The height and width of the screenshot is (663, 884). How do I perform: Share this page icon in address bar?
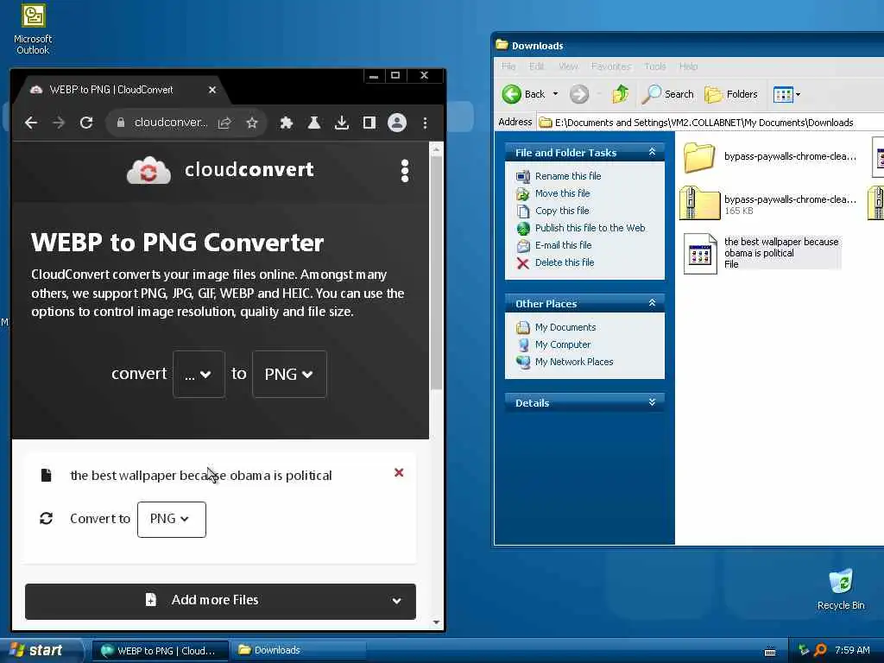point(224,123)
